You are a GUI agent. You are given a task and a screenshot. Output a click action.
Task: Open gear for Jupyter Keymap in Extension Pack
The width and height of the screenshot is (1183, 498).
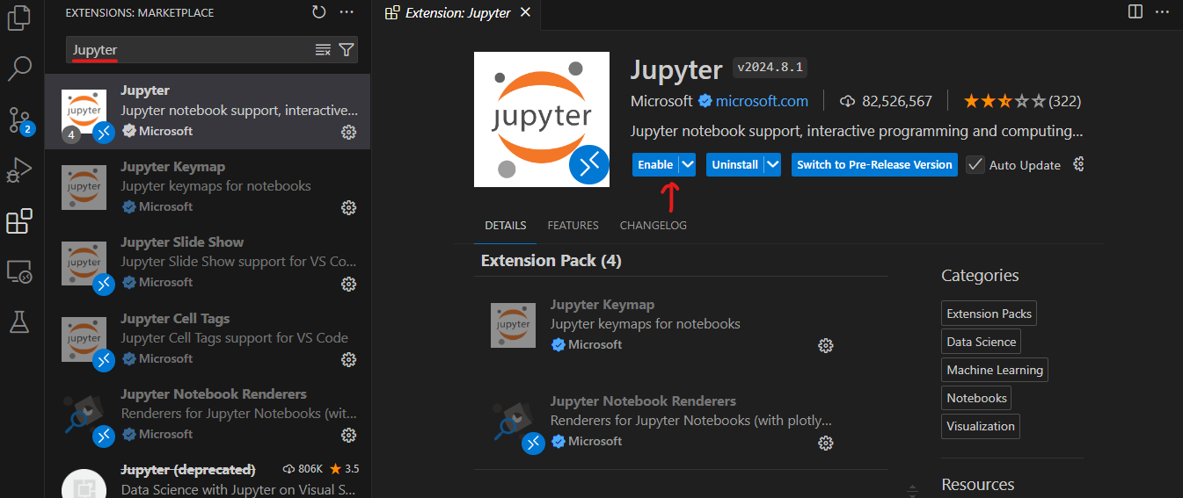(825, 345)
